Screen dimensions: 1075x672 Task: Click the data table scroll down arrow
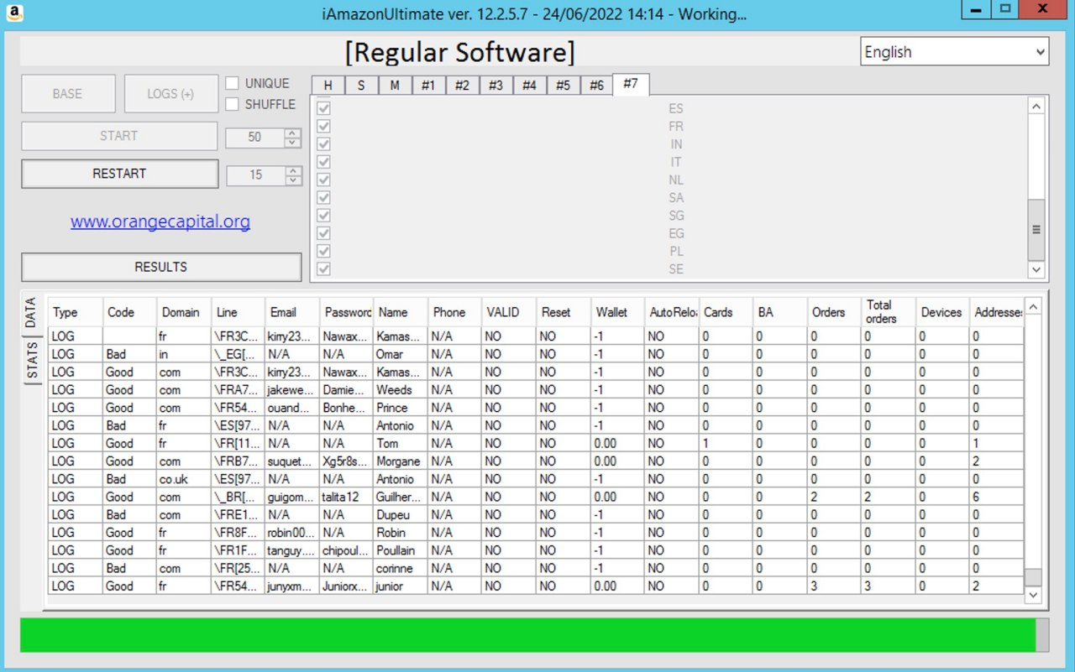click(1033, 594)
